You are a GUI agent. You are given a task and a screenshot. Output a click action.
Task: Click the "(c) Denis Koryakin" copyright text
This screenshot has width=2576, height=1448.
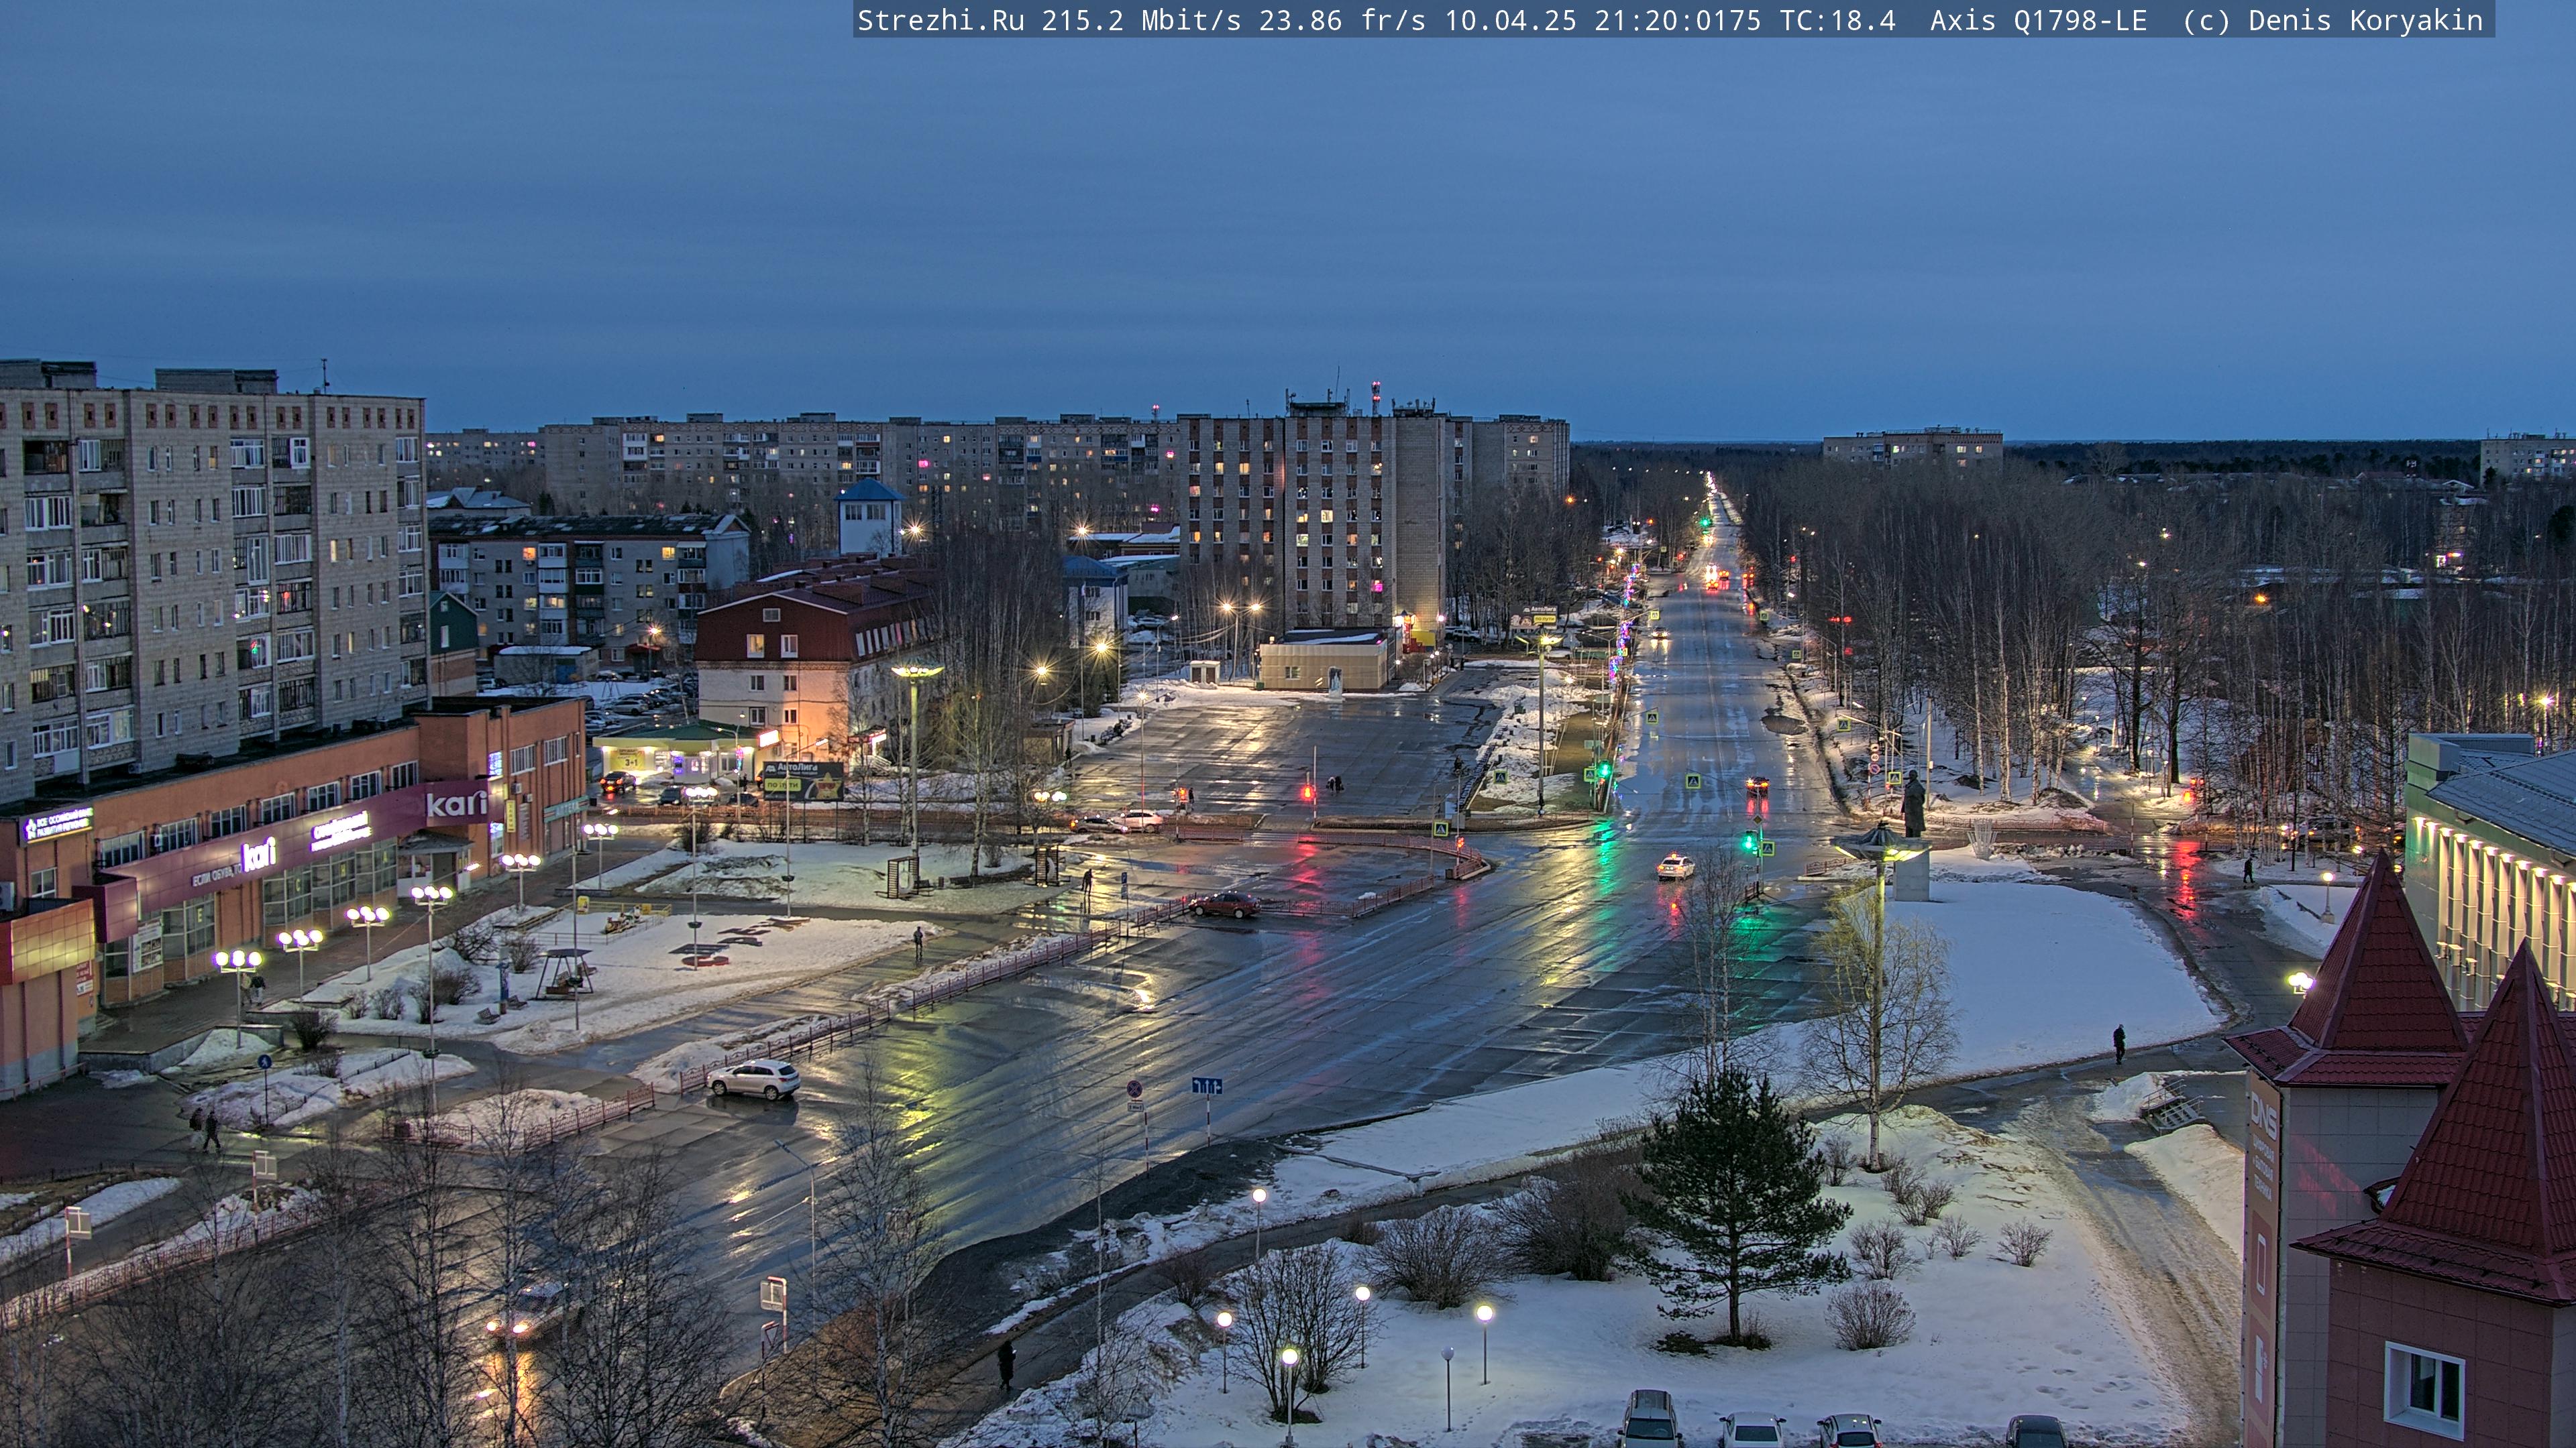click(2333, 21)
